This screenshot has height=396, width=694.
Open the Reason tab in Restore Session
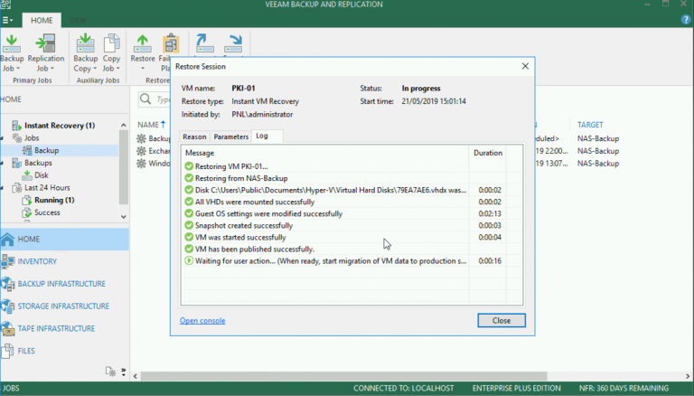point(194,137)
